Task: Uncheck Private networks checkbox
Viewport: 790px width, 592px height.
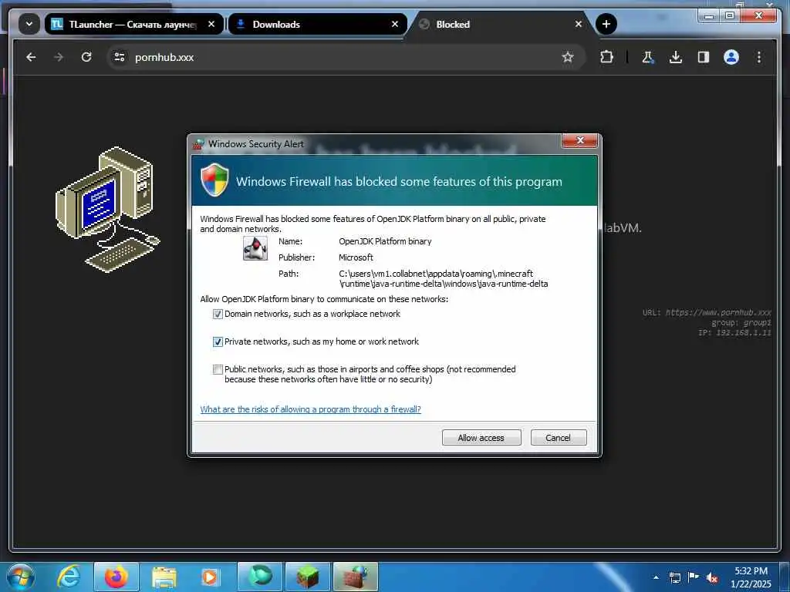Action: 218,341
